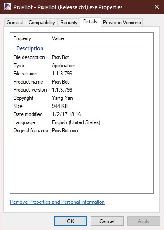This screenshot has height=230, width=164.
Task: Select the Product version value 1.1.3.796
Action: tap(62, 90)
